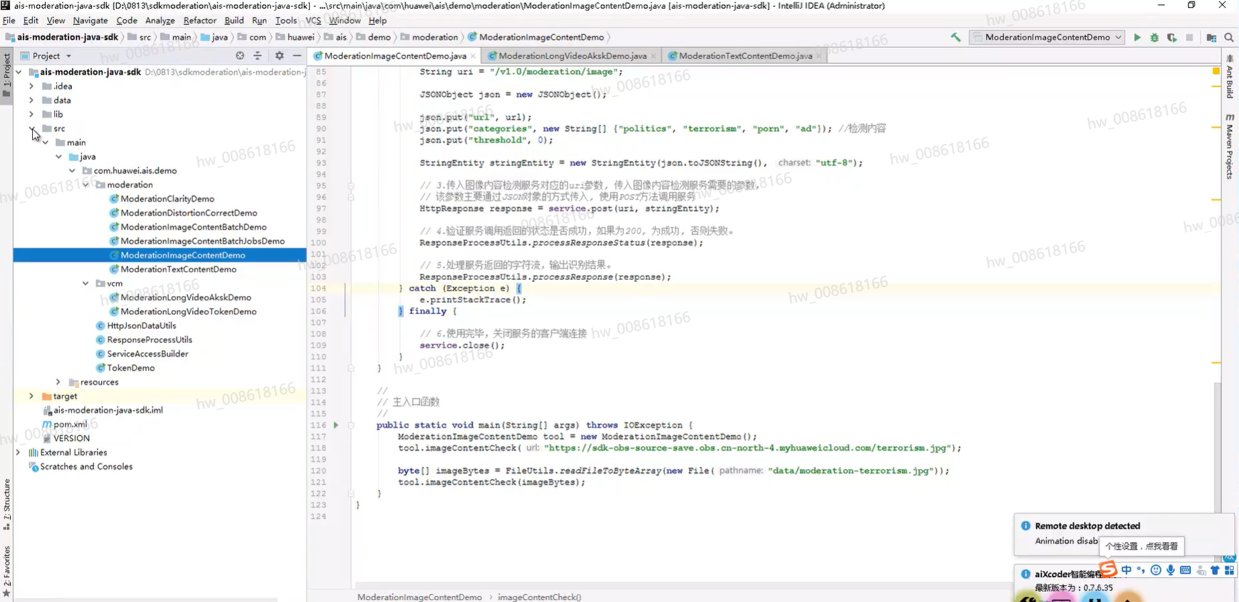Viewport: 1239px width, 602px height.
Task: Collapse the moderation package
Action: [x=86, y=185]
